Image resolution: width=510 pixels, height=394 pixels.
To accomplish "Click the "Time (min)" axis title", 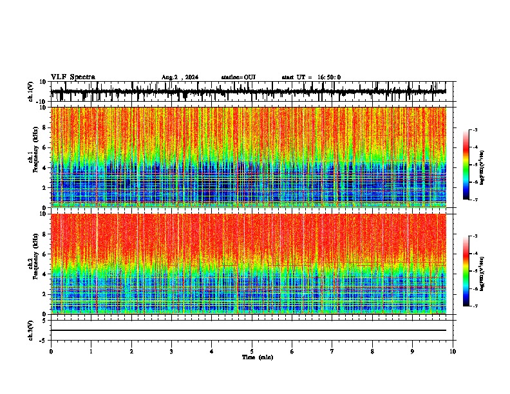I will click(x=258, y=357).
